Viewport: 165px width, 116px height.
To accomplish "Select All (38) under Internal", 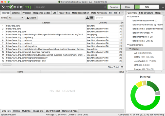I will (x=143, y=53).
